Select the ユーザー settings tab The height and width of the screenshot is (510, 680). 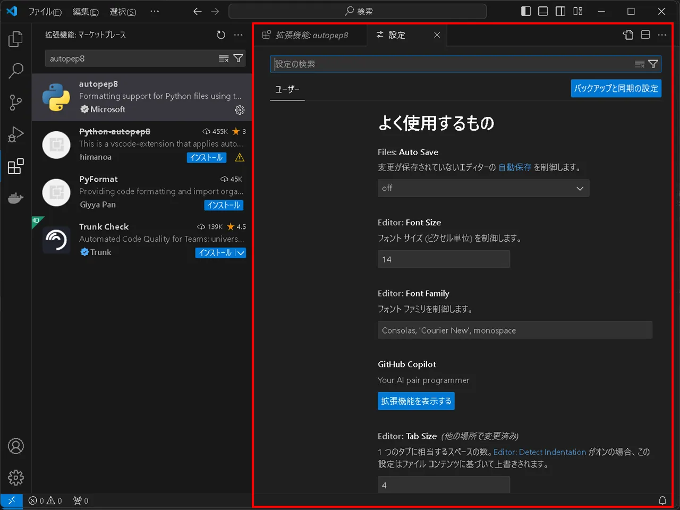click(x=287, y=89)
